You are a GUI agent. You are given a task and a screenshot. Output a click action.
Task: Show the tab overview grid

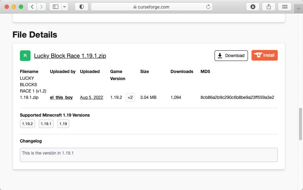tap(285, 7)
